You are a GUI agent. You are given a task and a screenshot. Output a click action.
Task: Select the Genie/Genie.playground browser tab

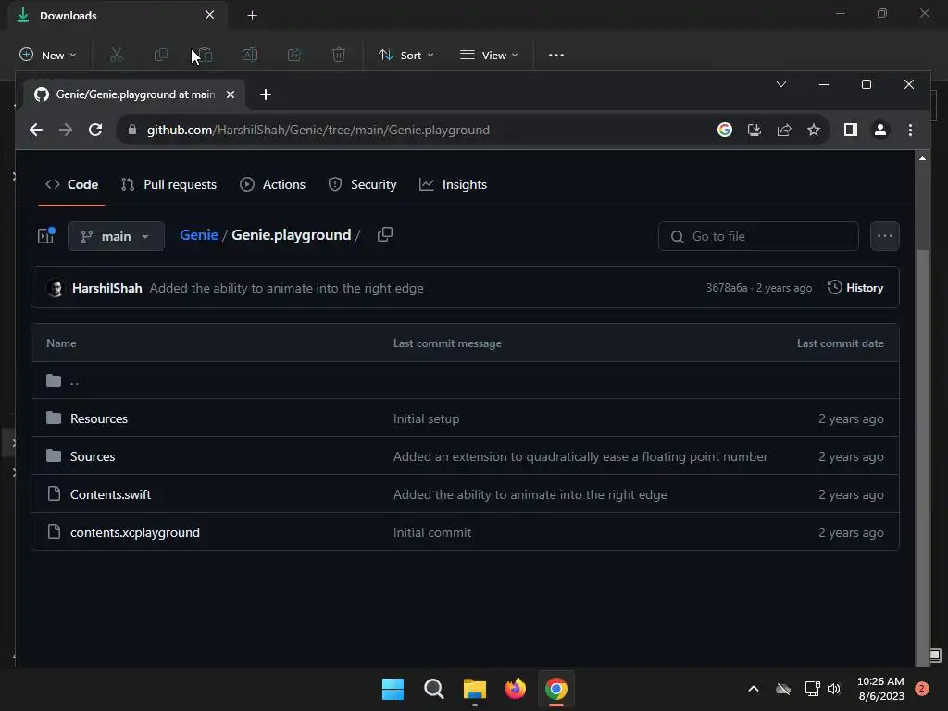134,94
